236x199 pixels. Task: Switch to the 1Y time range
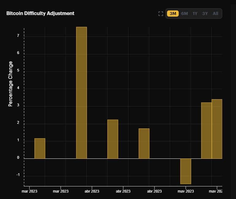coord(195,14)
